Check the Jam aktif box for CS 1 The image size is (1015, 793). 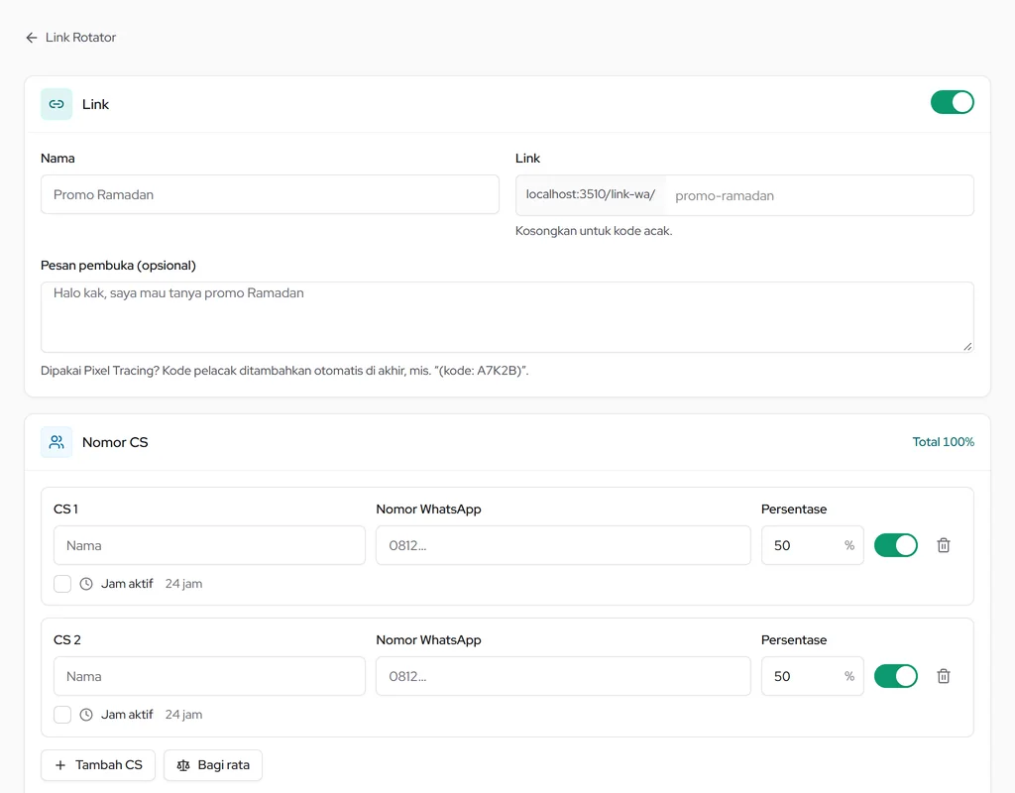point(62,584)
